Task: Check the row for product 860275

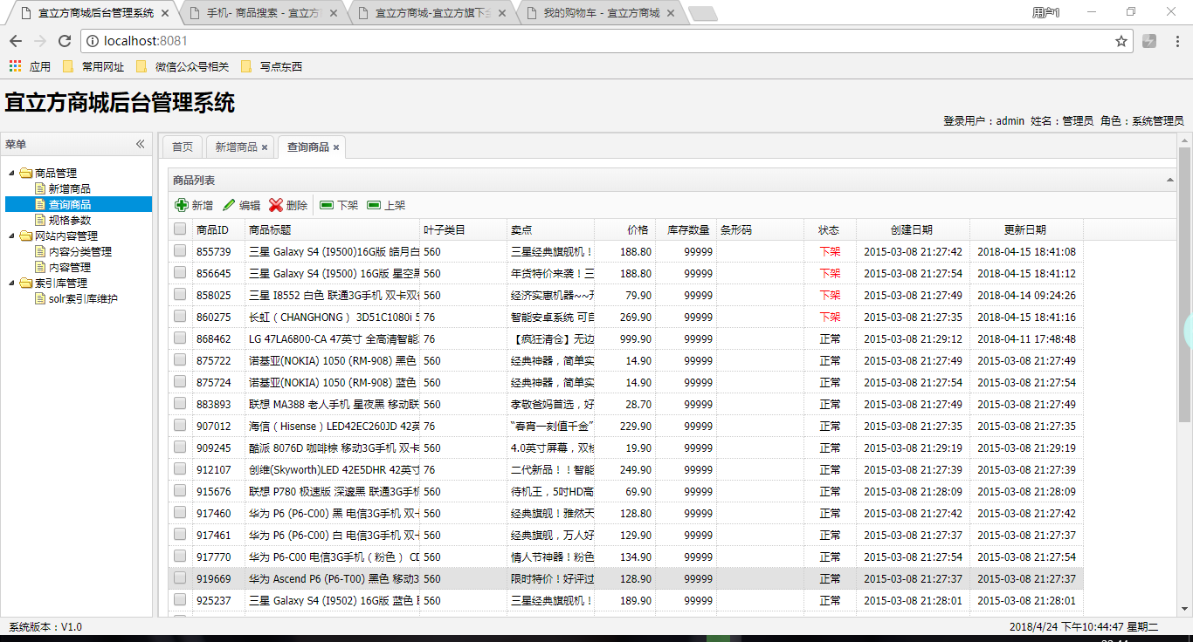Action: pos(180,316)
